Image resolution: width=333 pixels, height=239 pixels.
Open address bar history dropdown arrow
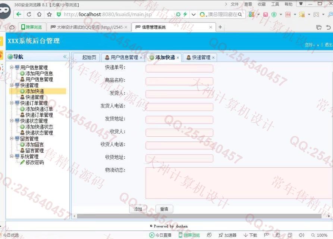click(x=193, y=15)
